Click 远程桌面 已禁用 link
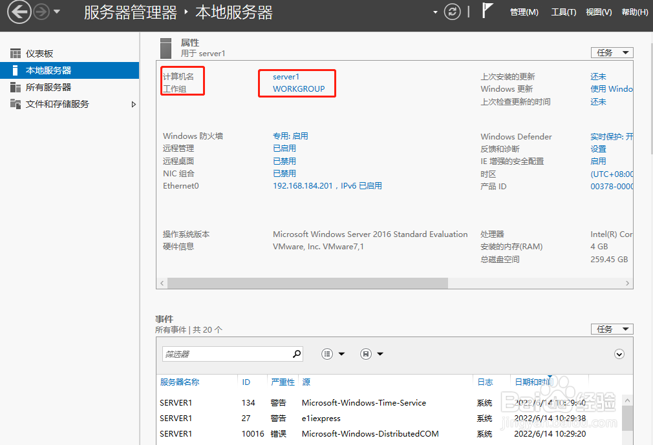 click(x=284, y=161)
